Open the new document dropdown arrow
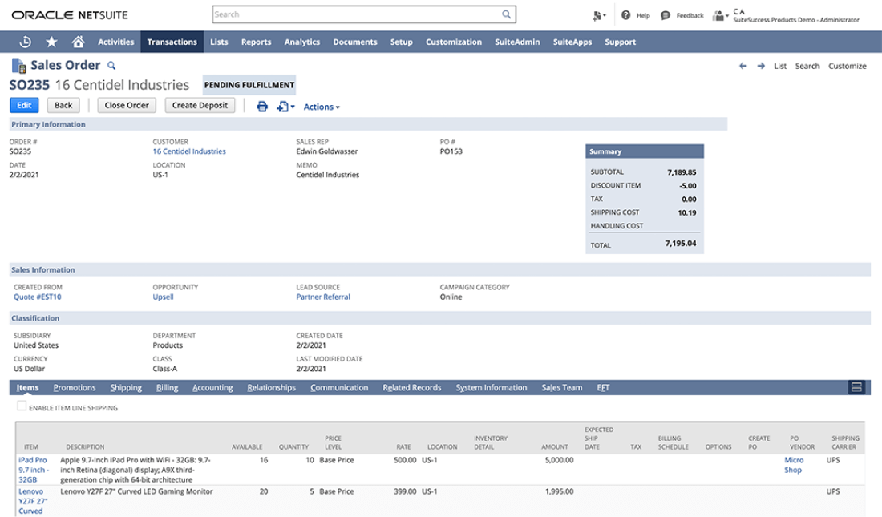The height and width of the screenshot is (517, 882). [293, 107]
